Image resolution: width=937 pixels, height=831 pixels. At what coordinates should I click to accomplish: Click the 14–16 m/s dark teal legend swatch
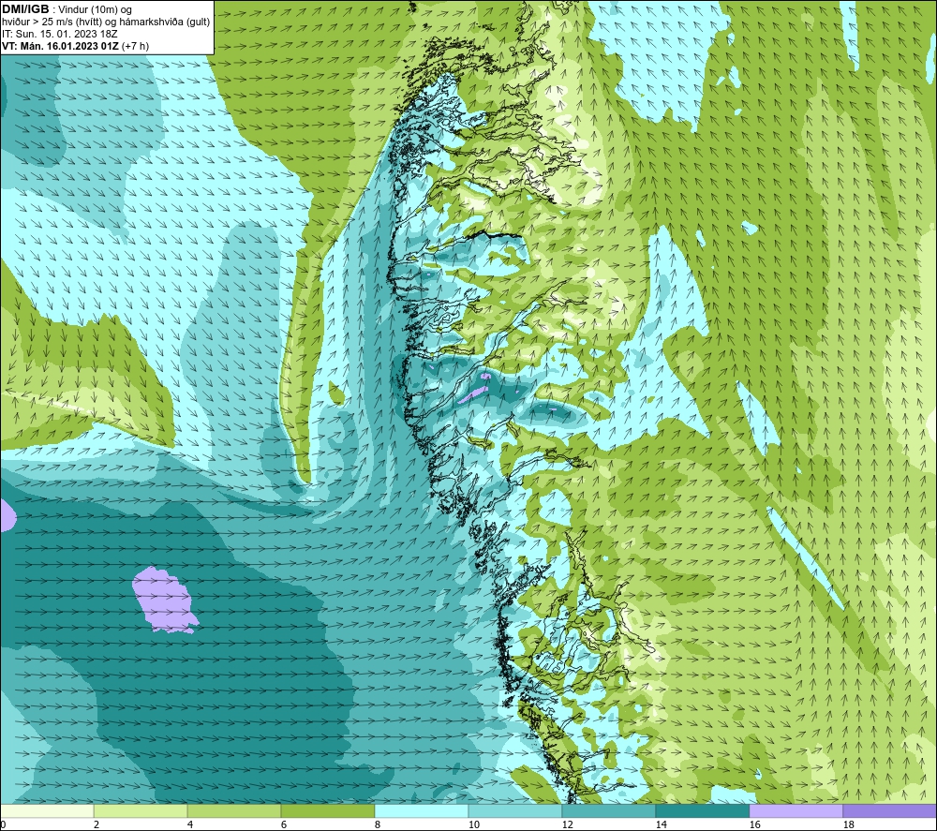point(703,810)
